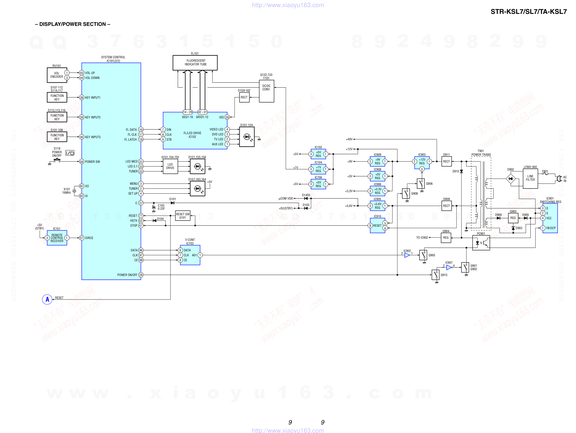This screenshot has height=433, width=576.
Task: Select the IC706 +5V REG block
Action: (318, 184)
